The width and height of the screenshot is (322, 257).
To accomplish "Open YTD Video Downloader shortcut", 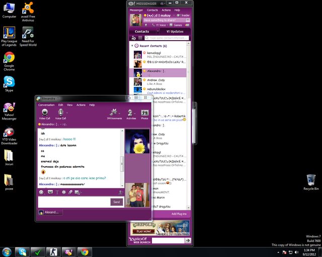I will point(9,136).
